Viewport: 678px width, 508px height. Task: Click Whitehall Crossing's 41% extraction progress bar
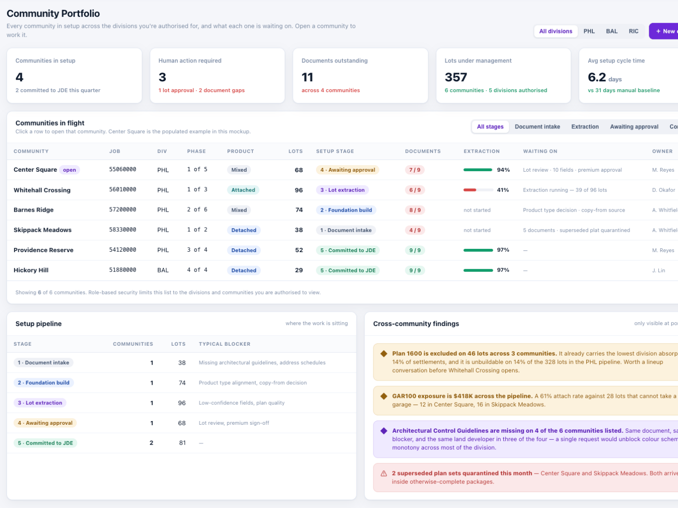pyautogui.click(x=478, y=190)
